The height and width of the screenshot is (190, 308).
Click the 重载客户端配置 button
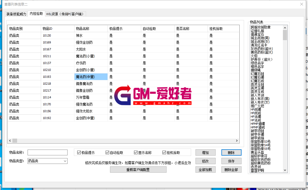[138, 170]
